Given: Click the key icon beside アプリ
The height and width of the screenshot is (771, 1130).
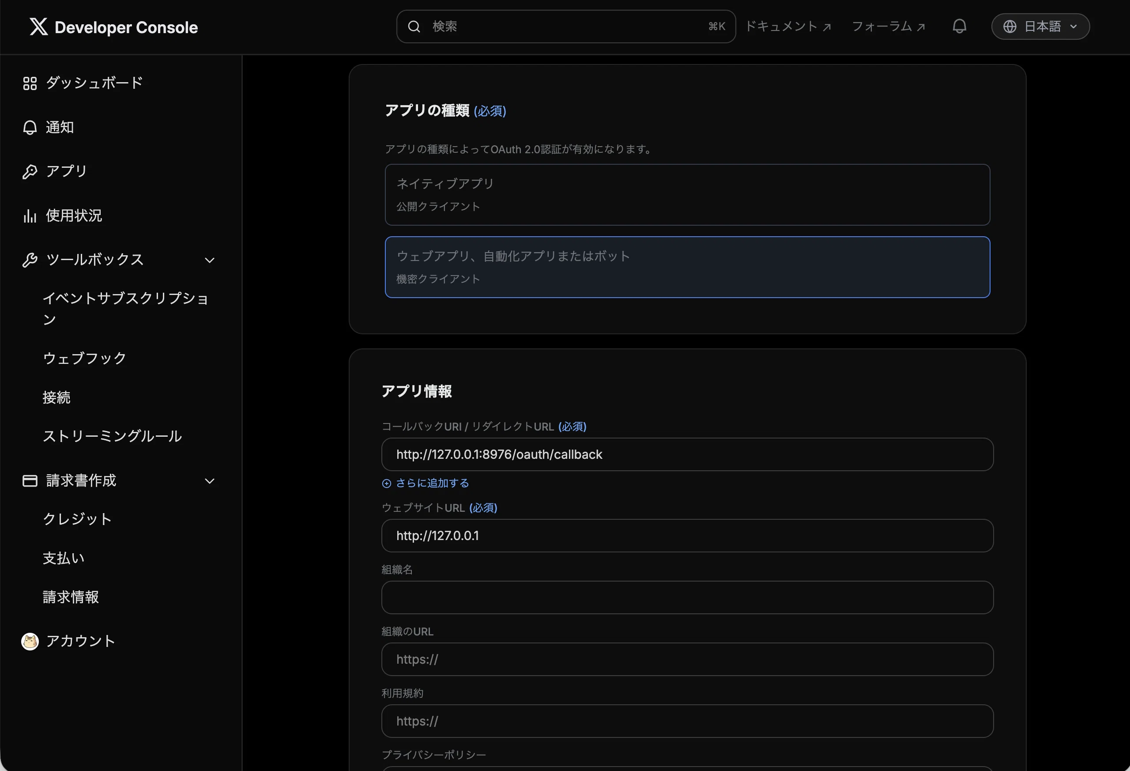Looking at the screenshot, I should click(30, 172).
